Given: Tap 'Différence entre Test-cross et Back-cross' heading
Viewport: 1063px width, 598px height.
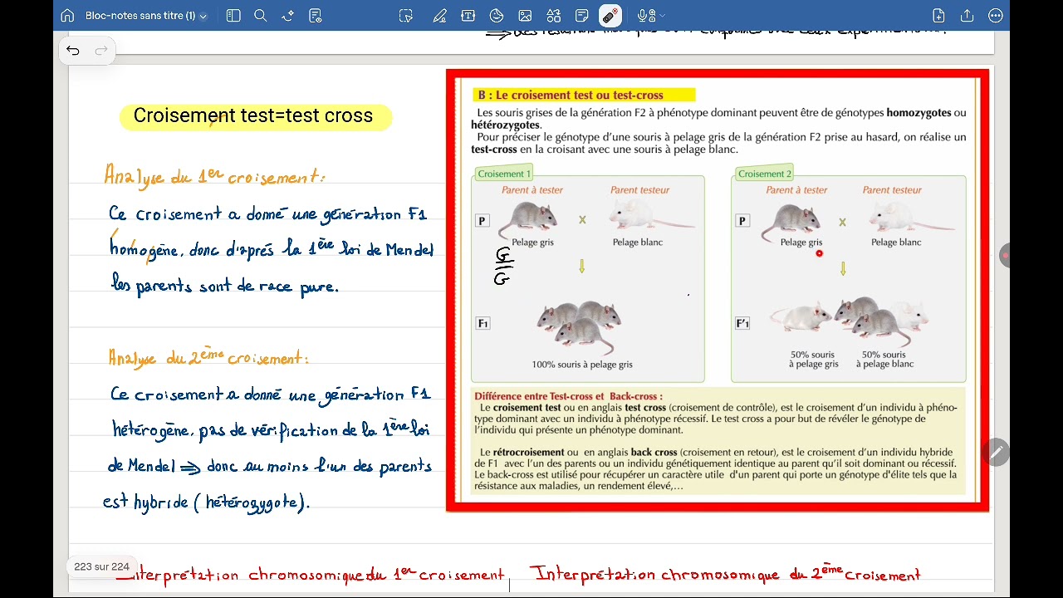Looking at the screenshot, I should coord(569,396).
